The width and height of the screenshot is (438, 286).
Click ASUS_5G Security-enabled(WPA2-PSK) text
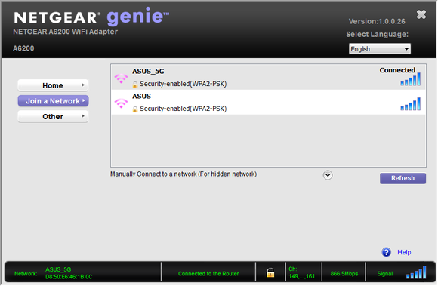coord(184,84)
